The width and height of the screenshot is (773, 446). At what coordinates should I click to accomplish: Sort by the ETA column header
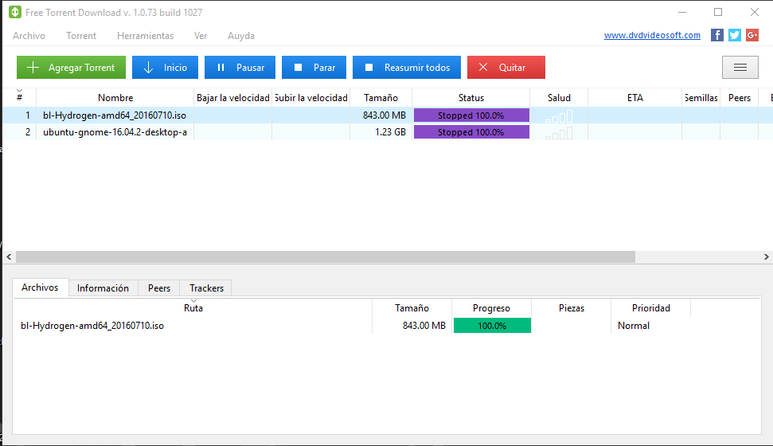(635, 98)
